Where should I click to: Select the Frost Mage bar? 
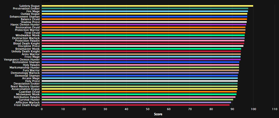pos(141,57)
